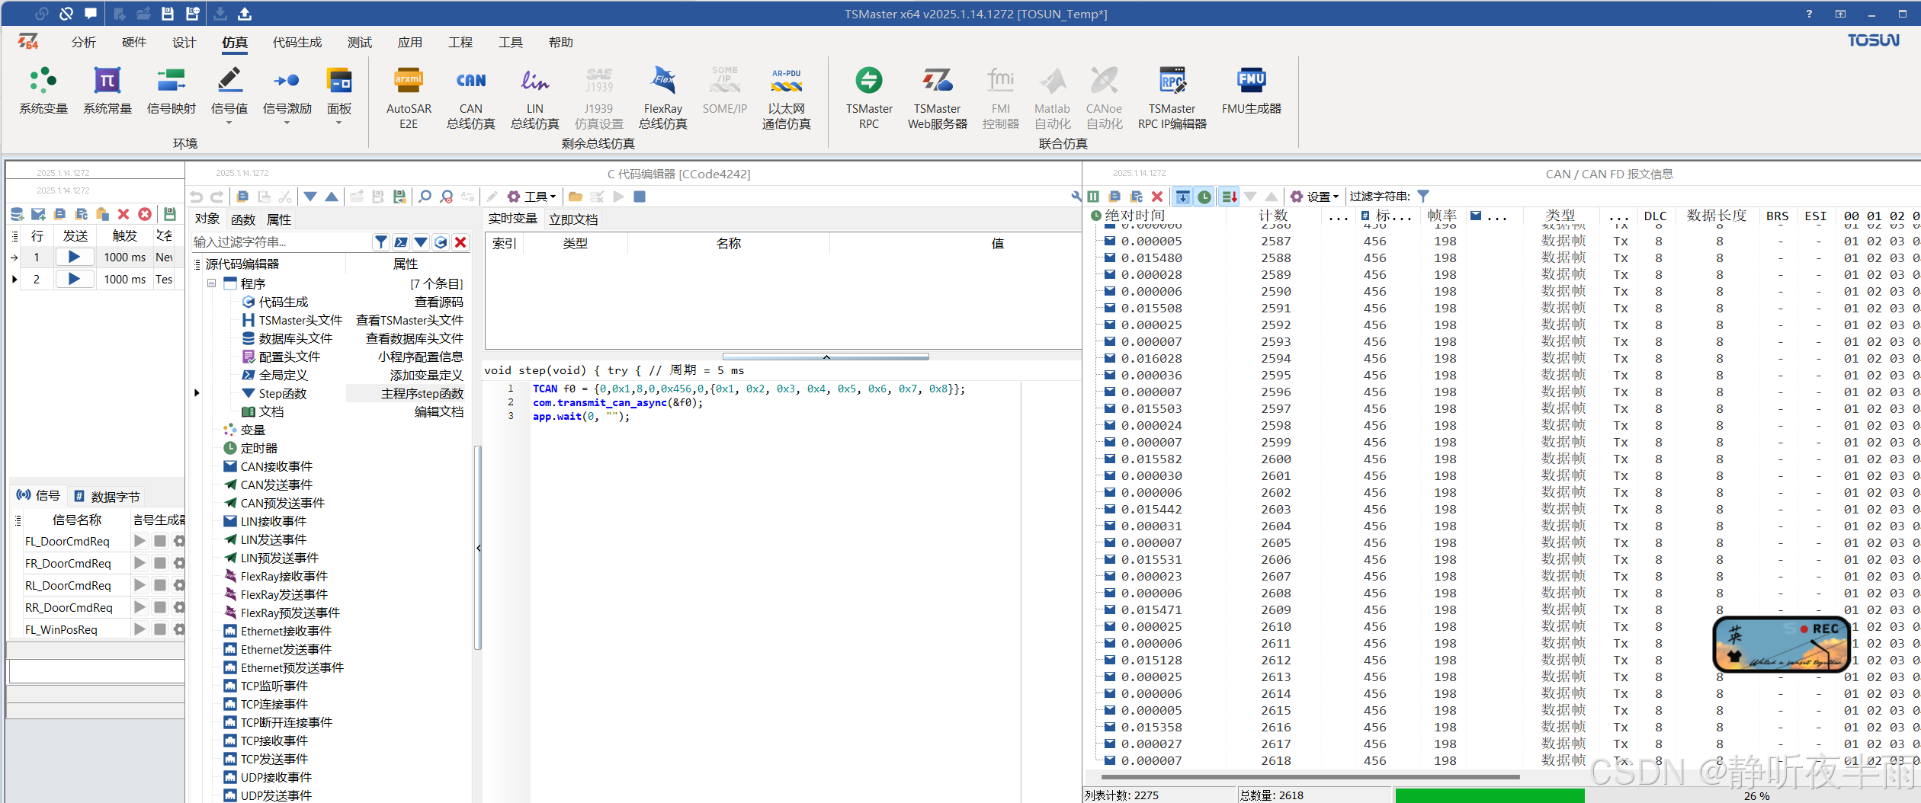The image size is (1921, 803).
Task: Click add message envelope icon in transmit panel
Action: coord(39,214)
